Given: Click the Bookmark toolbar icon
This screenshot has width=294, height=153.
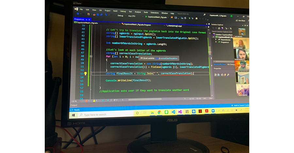Looking at the screenshot, I should tap(197, 19).
